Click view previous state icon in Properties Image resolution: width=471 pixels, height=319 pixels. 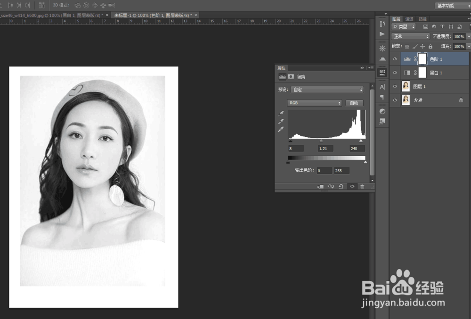(331, 186)
